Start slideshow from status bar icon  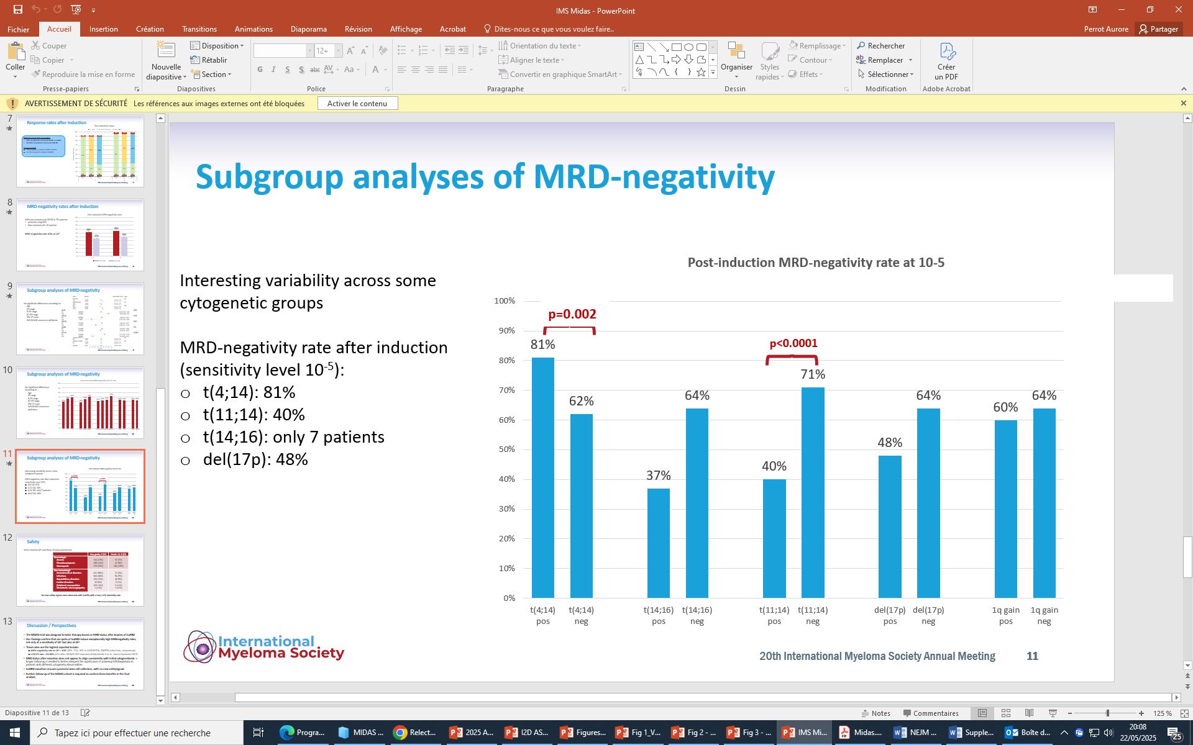(1053, 713)
